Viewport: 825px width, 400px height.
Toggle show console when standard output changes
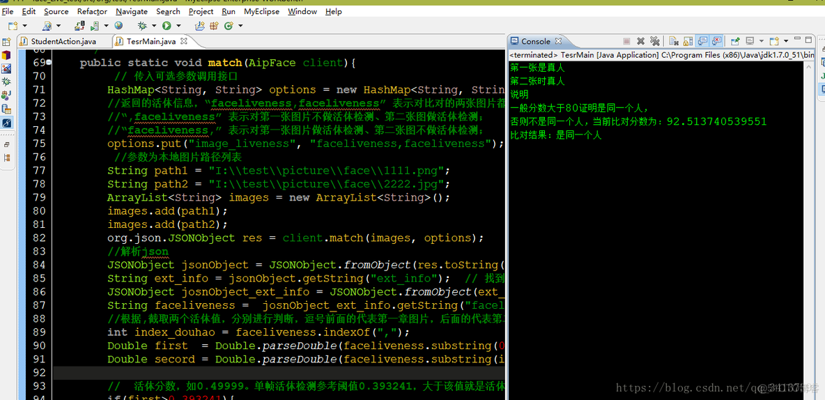tap(702, 41)
